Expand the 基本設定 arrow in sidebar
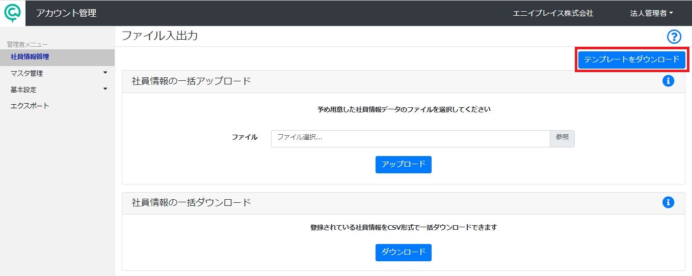 pos(105,89)
